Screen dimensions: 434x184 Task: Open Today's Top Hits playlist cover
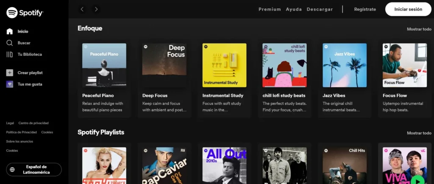(x=104, y=165)
